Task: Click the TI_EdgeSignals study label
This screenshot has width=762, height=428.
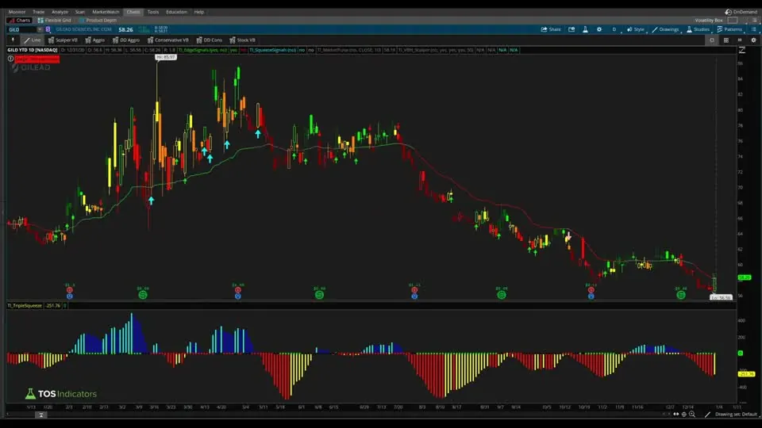Action: coord(203,50)
